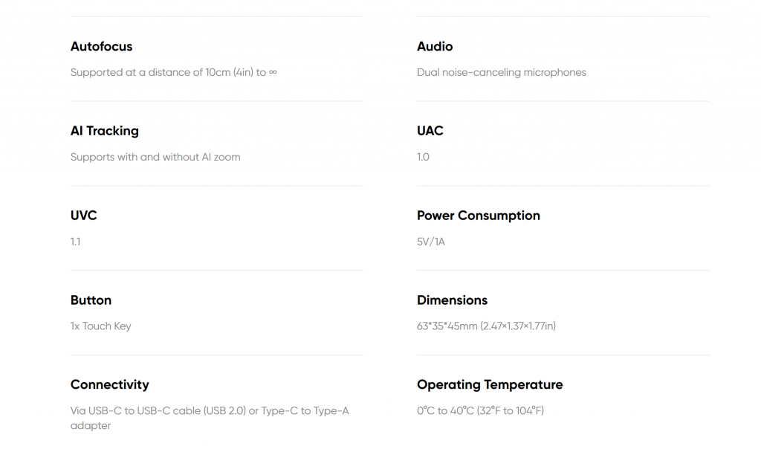Click Dual noise-canceling microphones text
Screen dimensions: 761x452
click(502, 72)
